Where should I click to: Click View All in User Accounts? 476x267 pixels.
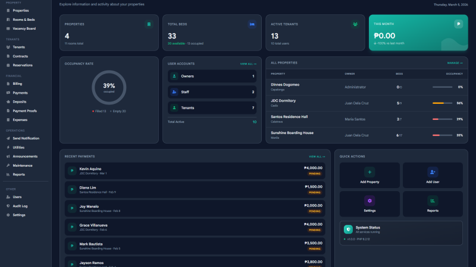pos(248,64)
